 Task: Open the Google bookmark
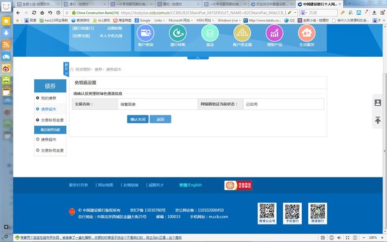[143, 20]
